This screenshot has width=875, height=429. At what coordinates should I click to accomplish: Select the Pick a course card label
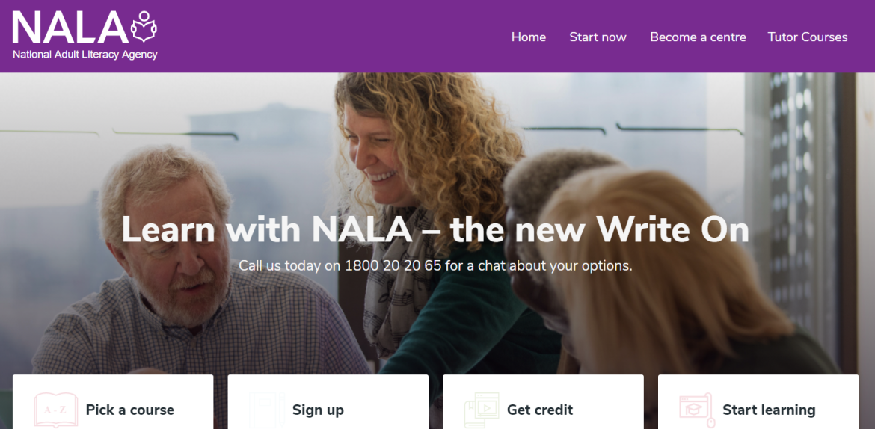click(x=130, y=410)
